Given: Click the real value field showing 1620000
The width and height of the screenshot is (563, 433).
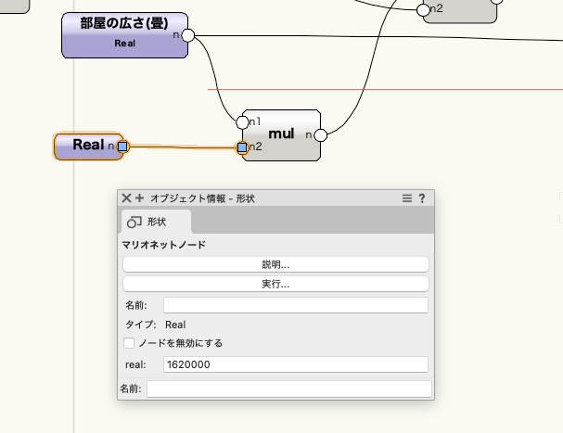Looking at the screenshot, I should pyautogui.click(x=295, y=365).
